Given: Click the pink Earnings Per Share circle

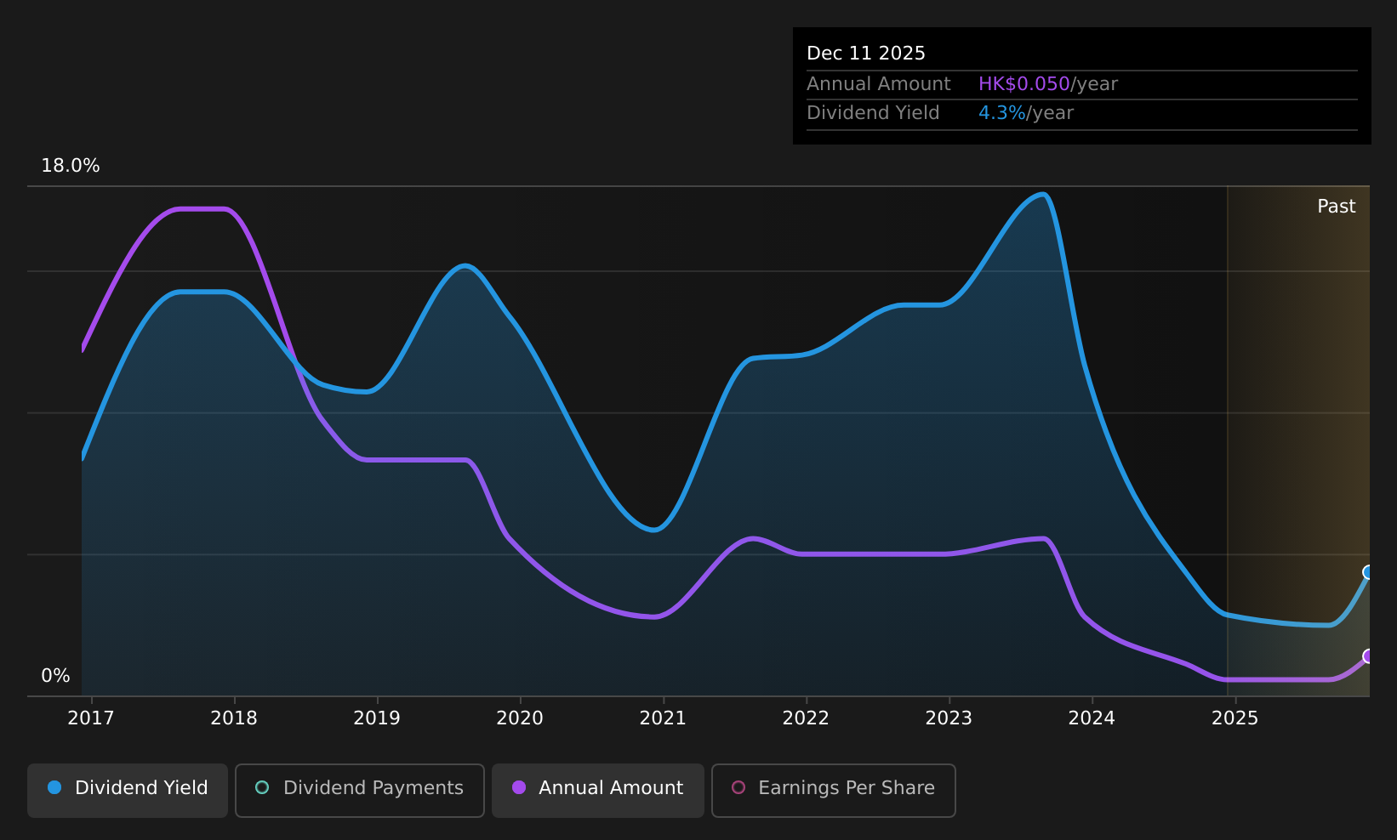Looking at the screenshot, I should point(738,787).
